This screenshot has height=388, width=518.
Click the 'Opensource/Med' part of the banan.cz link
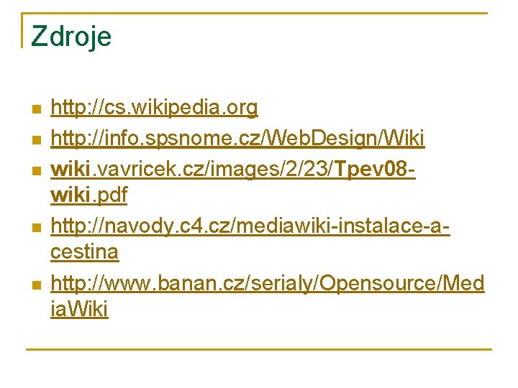click(401, 282)
